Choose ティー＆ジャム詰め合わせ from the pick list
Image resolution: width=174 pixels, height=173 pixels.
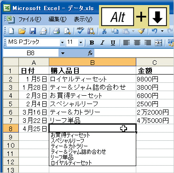click(x=93, y=151)
